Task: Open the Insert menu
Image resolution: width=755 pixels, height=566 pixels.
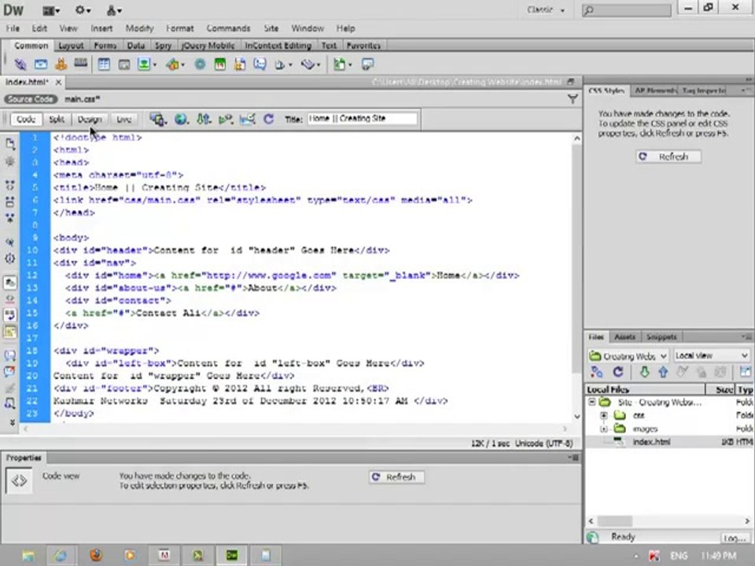Action: [x=101, y=28]
